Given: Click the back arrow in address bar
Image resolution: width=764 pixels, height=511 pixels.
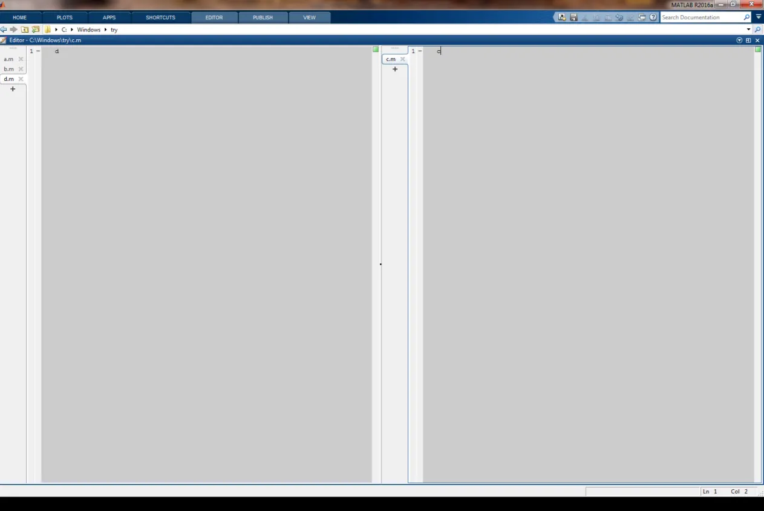Looking at the screenshot, I should [3, 29].
